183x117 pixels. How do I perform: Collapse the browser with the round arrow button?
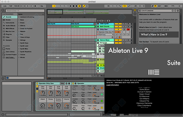3,10
